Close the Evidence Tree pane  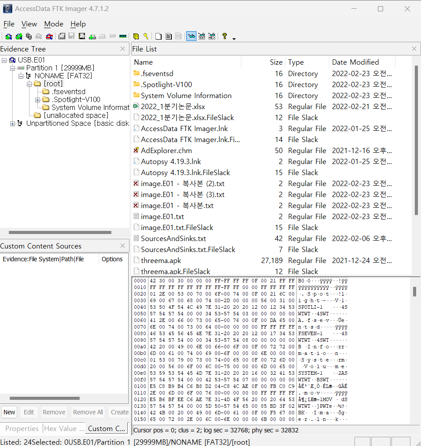123,49
